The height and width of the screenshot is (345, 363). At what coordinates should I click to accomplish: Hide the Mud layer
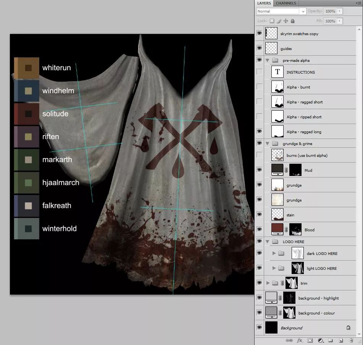259,169
